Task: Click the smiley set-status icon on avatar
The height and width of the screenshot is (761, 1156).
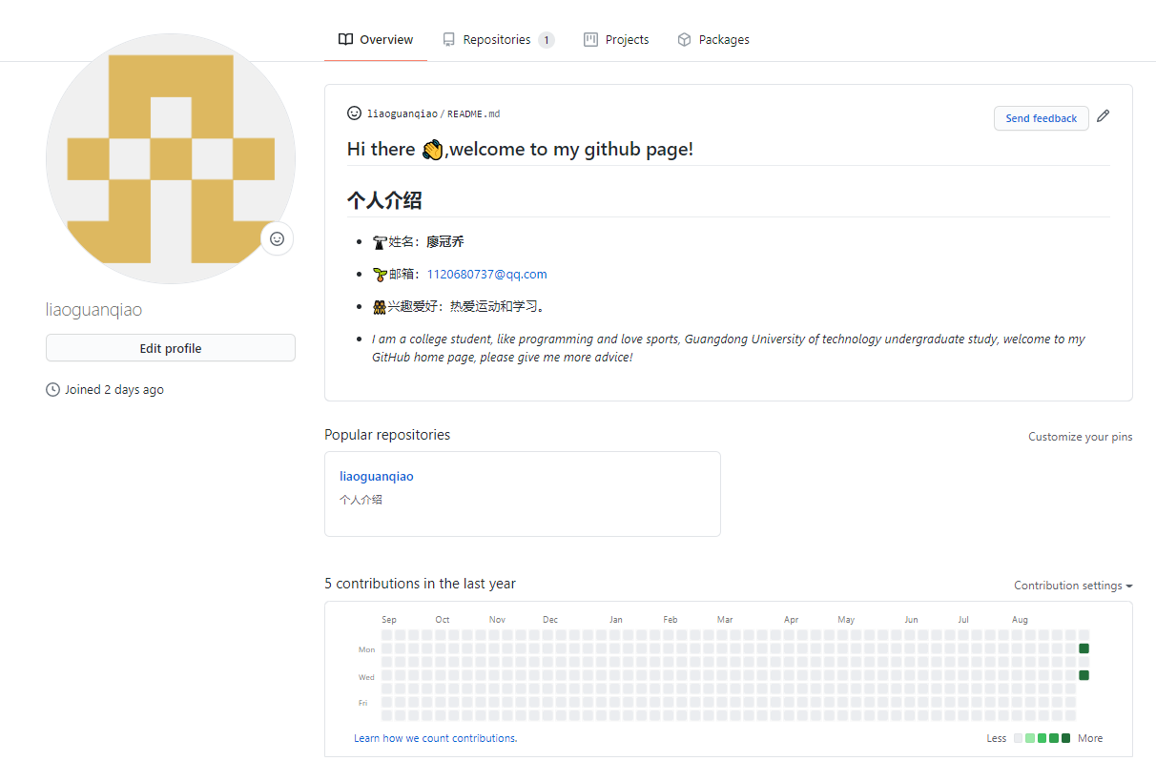Action: [278, 239]
